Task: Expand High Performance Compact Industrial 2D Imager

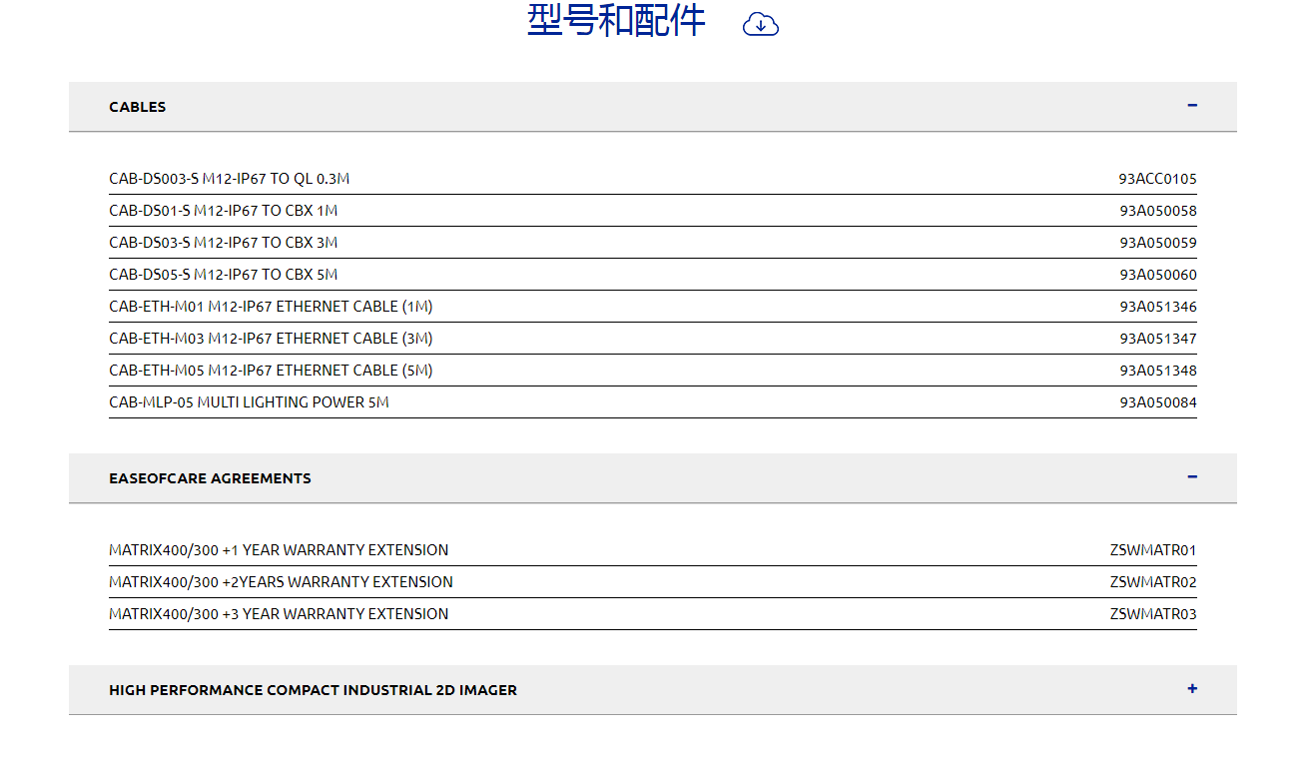Action: (1192, 689)
